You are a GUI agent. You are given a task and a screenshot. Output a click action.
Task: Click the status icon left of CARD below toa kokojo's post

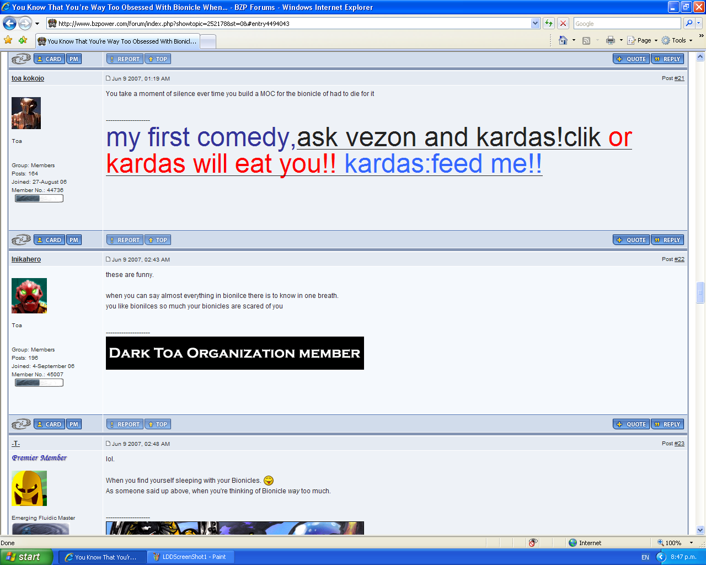point(21,240)
